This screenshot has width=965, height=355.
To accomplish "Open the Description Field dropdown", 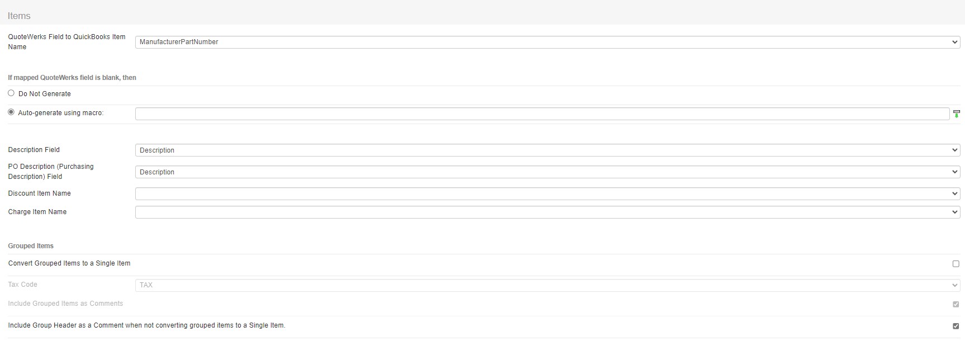I will 547,150.
